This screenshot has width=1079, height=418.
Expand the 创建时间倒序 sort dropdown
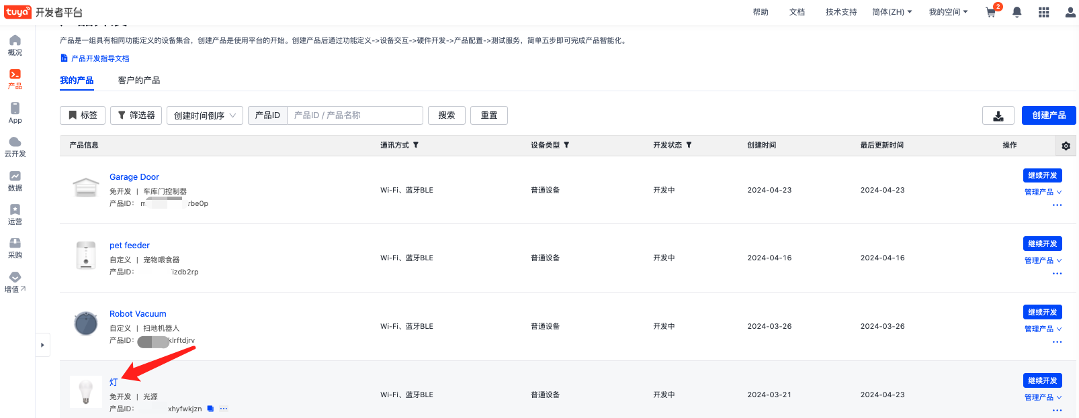click(x=204, y=115)
